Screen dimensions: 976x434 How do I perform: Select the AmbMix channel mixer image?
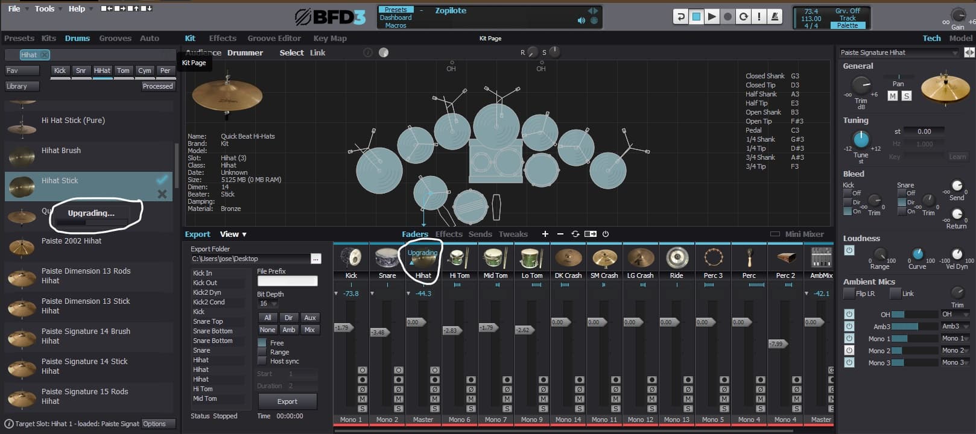821,258
